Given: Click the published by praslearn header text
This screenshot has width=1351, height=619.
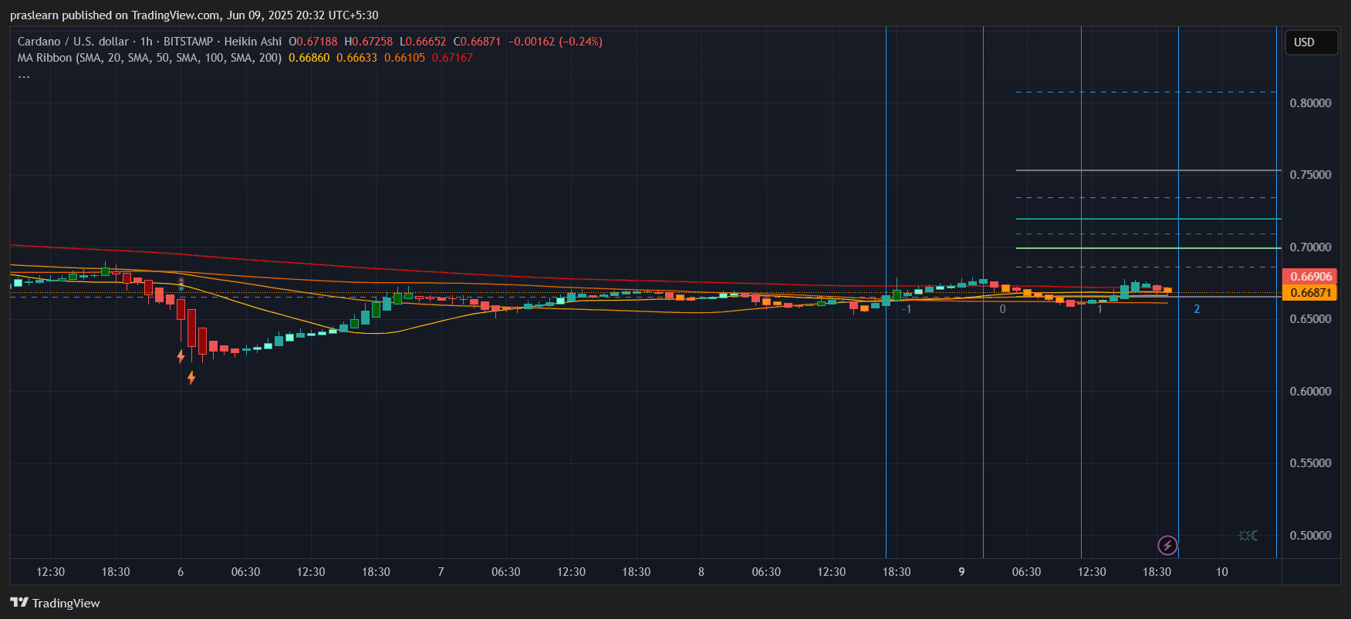Looking at the screenshot, I should tap(194, 15).
